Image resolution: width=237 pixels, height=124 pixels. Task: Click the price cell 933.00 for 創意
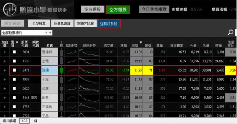(x=109, y=98)
